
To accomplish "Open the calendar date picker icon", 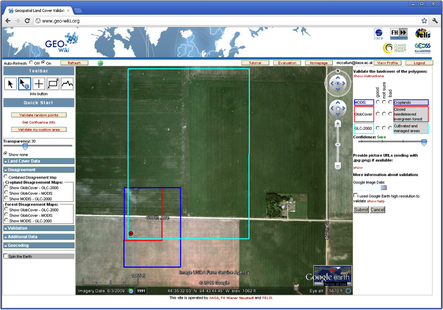I will coord(384,188).
